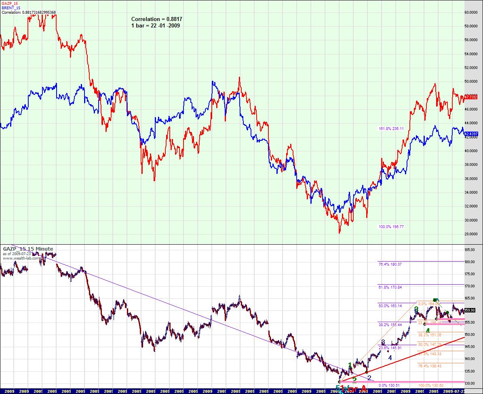Click the 'GAZP_15 15 Minute' pane title

pyautogui.click(x=28, y=249)
